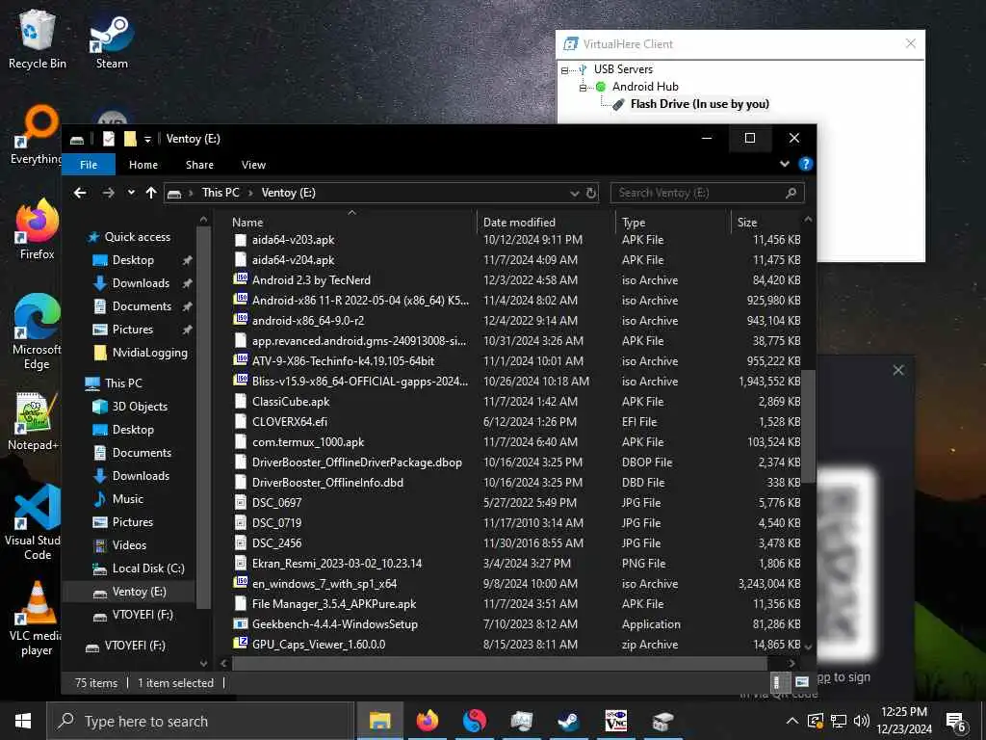The width and height of the screenshot is (986, 740).
Task: Close the blurred QR code sign-in panel
Action: [x=898, y=370]
